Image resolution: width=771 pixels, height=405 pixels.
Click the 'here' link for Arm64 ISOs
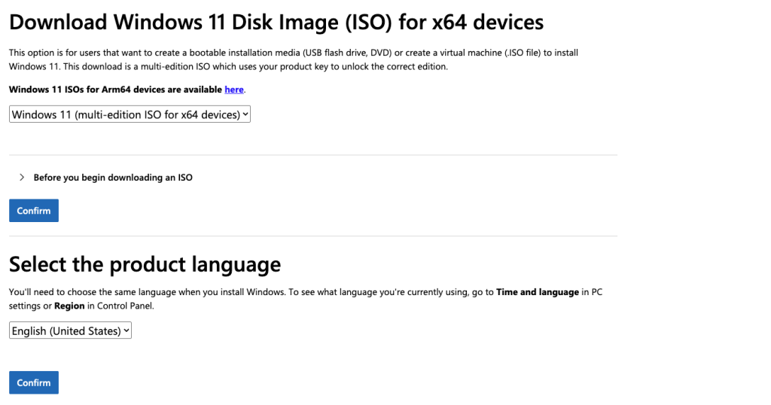(x=234, y=90)
